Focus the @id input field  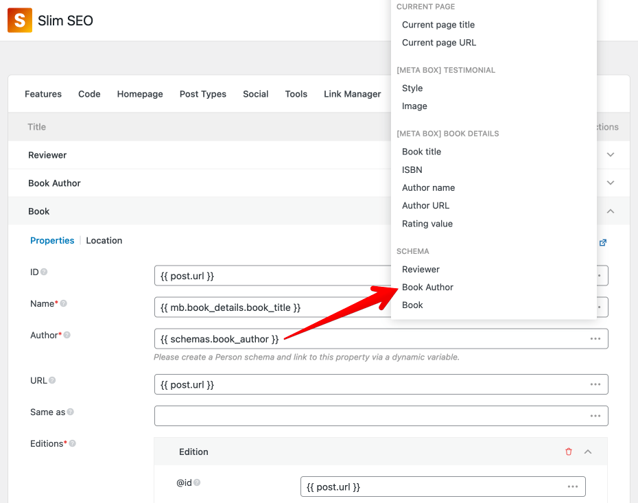pos(442,487)
